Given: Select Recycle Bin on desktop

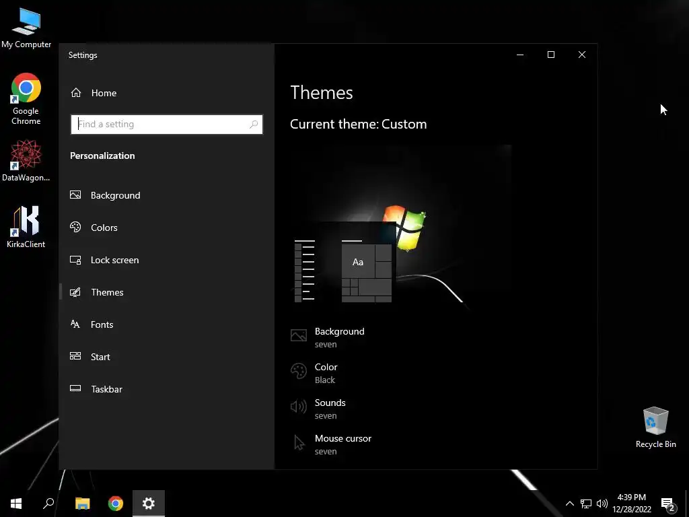Looking at the screenshot, I should pos(655,427).
